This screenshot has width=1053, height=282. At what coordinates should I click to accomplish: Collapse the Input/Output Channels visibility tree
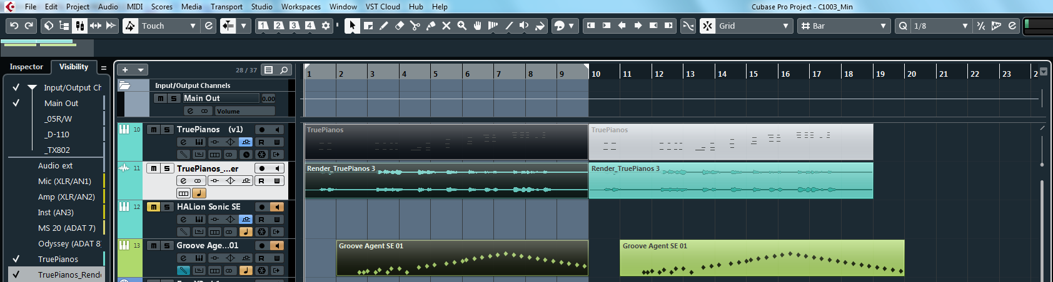(32, 88)
